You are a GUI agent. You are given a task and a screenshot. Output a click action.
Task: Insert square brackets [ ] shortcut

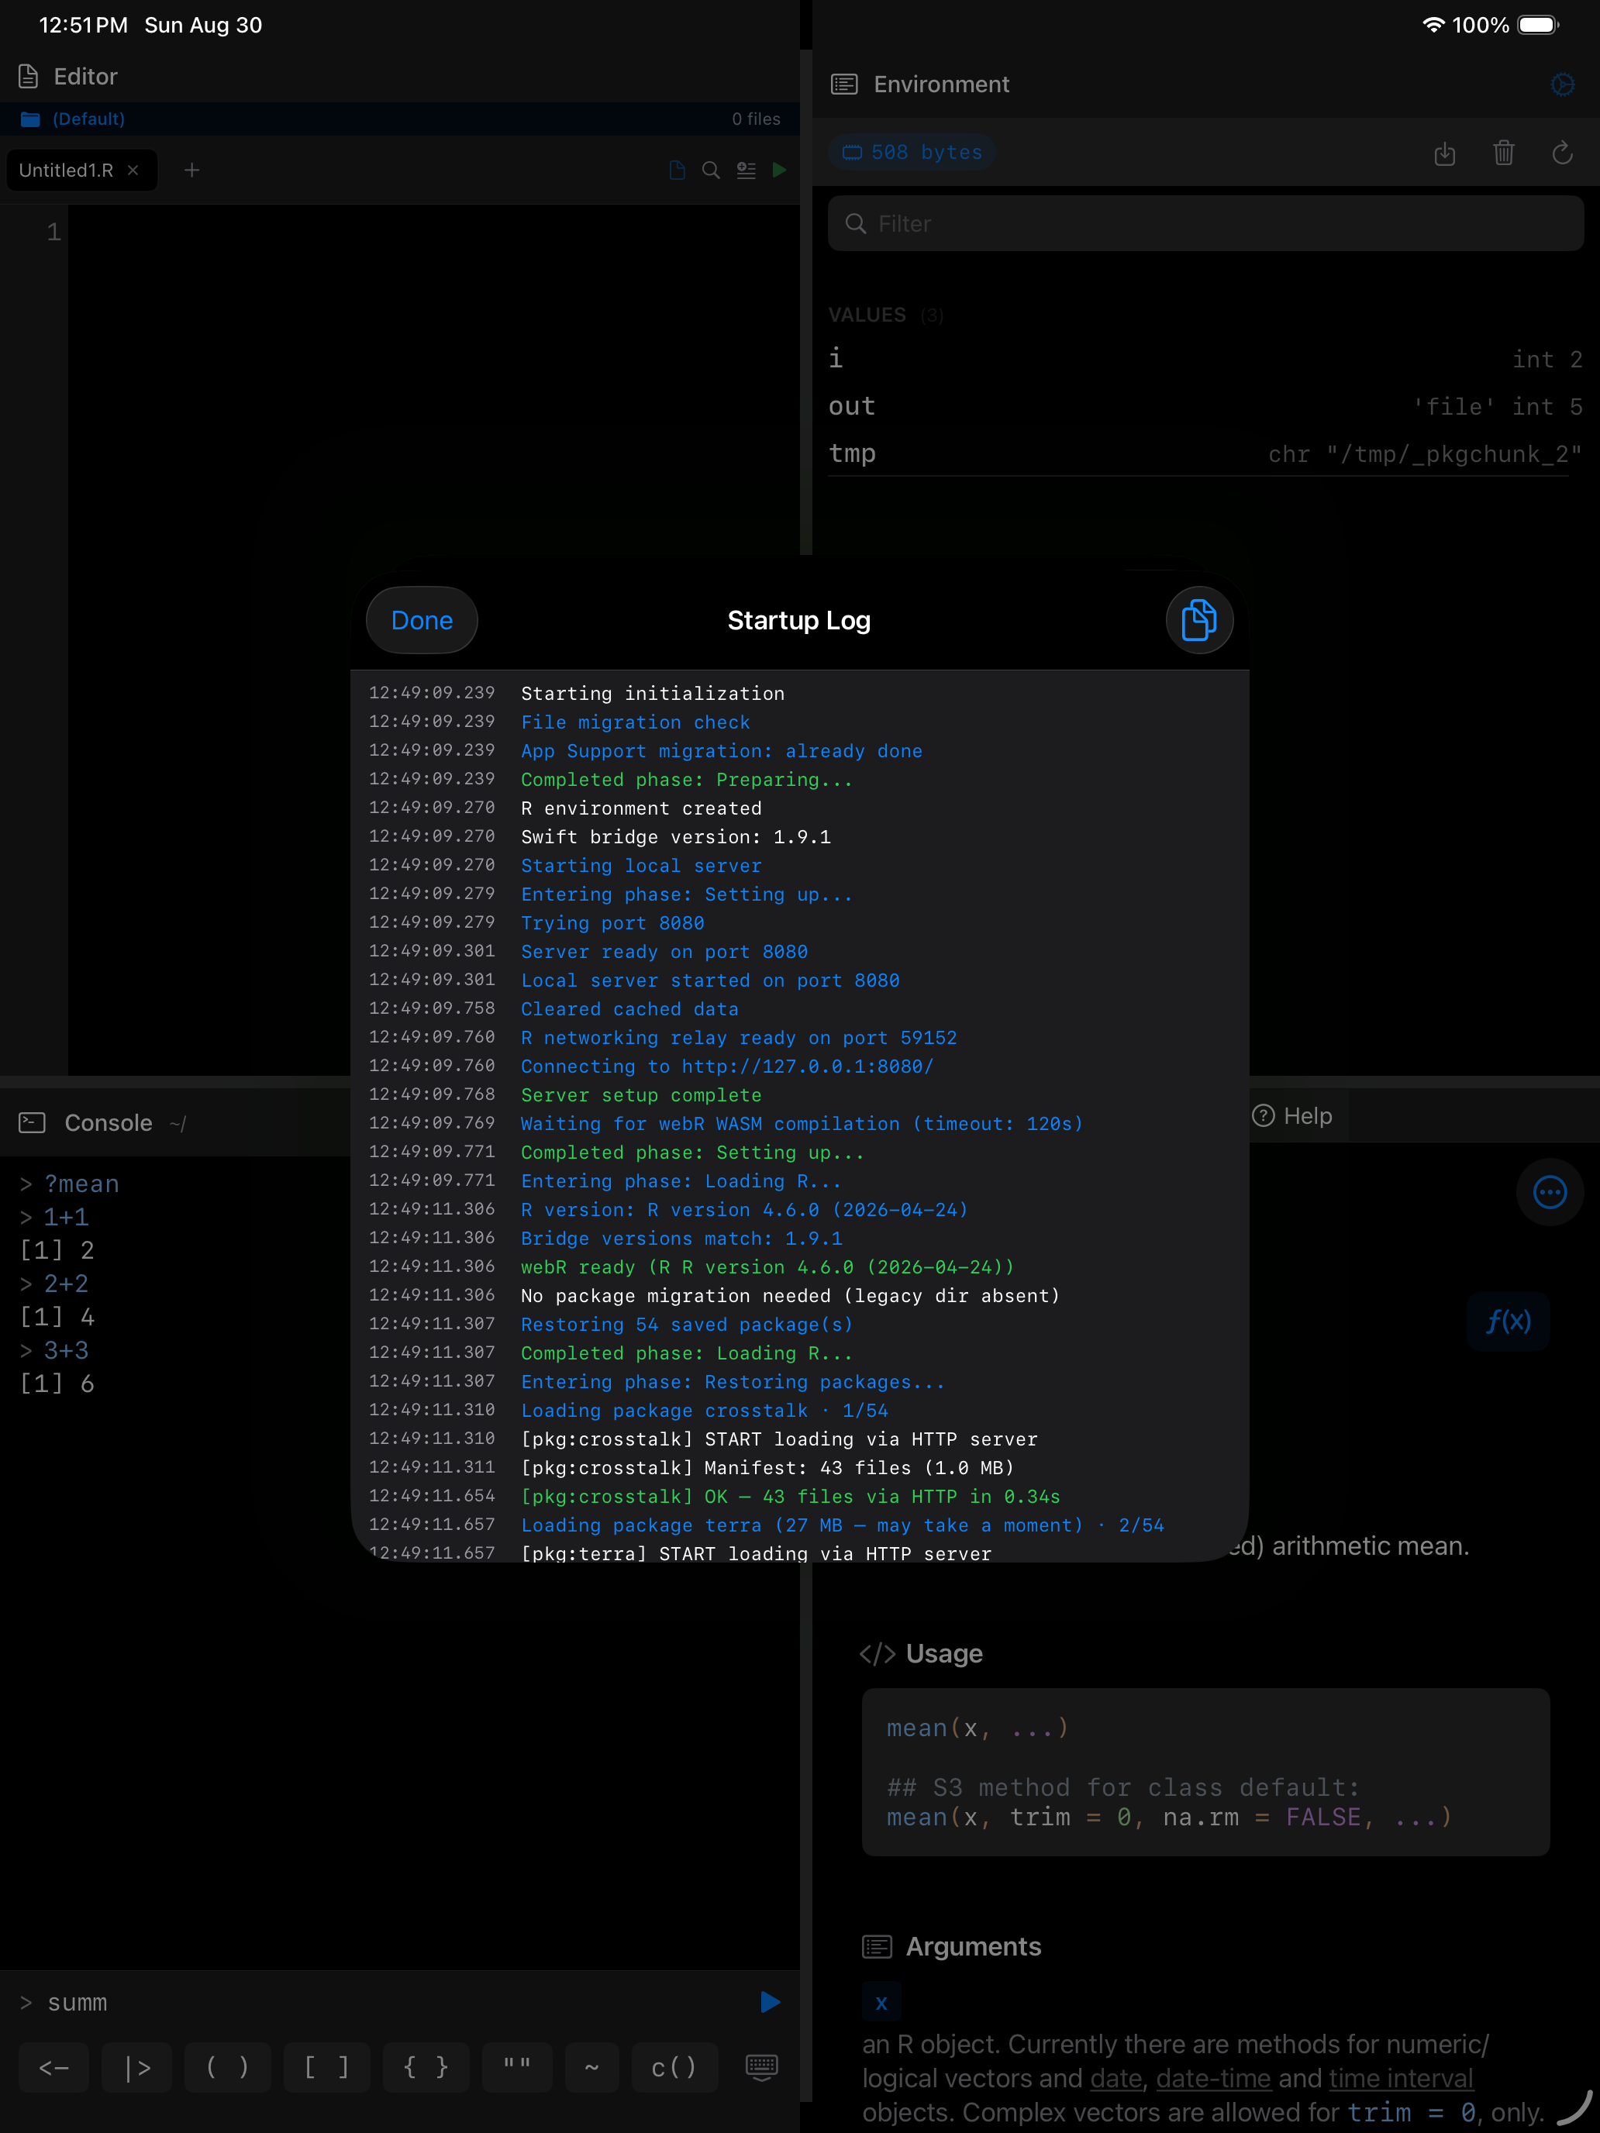coord(327,2067)
